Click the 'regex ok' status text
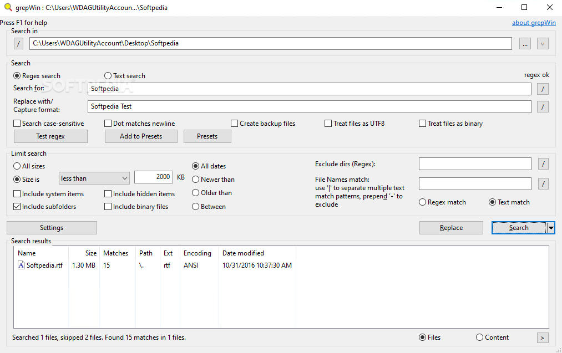 click(x=536, y=75)
